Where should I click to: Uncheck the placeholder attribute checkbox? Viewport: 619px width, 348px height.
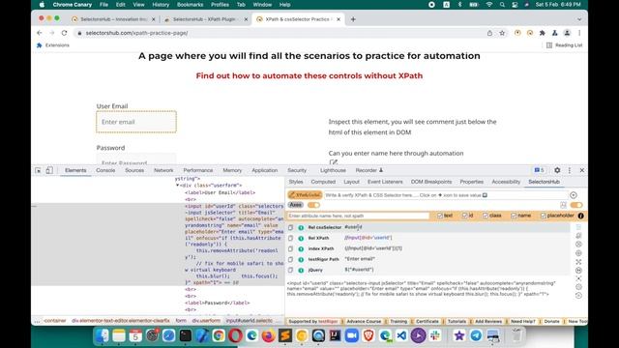(x=544, y=216)
